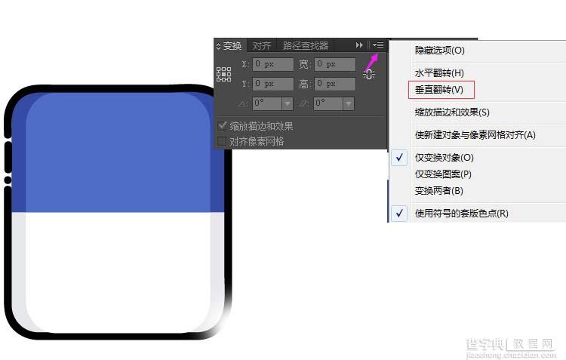Collapse panel with double-arrow icon

[359, 45]
